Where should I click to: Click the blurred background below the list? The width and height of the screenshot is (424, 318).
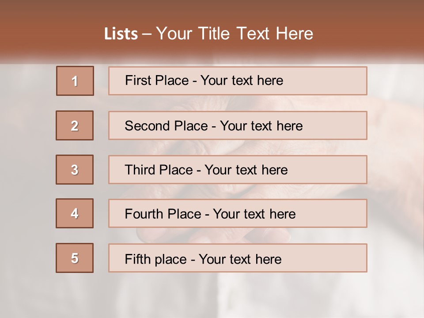pyautogui.click(x=212, y=296)
